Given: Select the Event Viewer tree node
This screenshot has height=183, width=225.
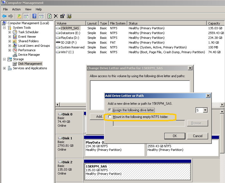Looking at the screenshot, I should click(27, 37).
